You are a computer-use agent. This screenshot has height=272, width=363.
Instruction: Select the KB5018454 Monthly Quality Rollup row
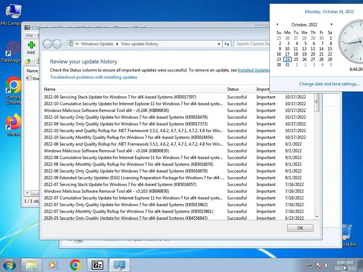tap(178, 137)
